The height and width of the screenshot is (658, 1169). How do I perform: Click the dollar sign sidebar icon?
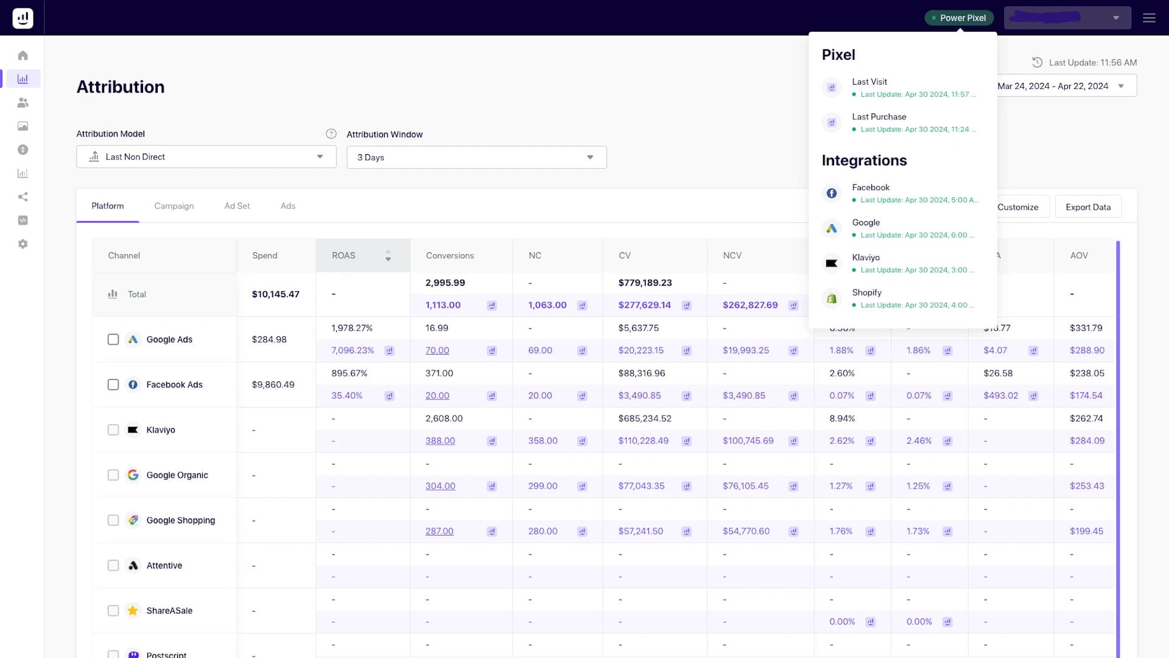click(x=23, y=150)
